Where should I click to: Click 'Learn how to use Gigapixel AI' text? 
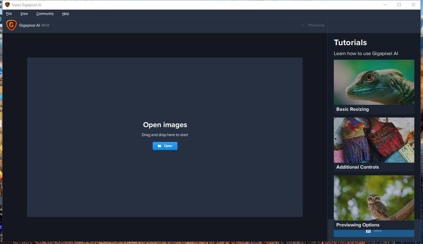(366, 54)
